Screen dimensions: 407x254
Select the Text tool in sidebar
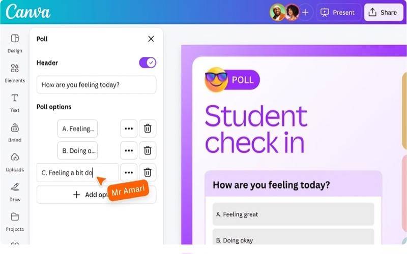coord(15,103)
